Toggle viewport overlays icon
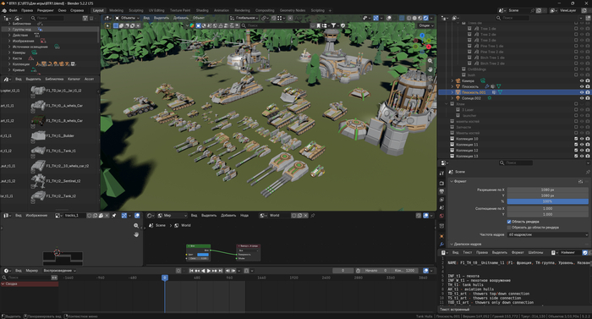Viewport: 592px width, 319px height. coord(389,18)
